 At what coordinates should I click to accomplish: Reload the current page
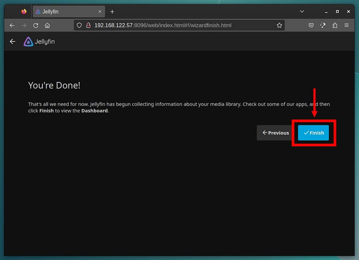[35, 26]
